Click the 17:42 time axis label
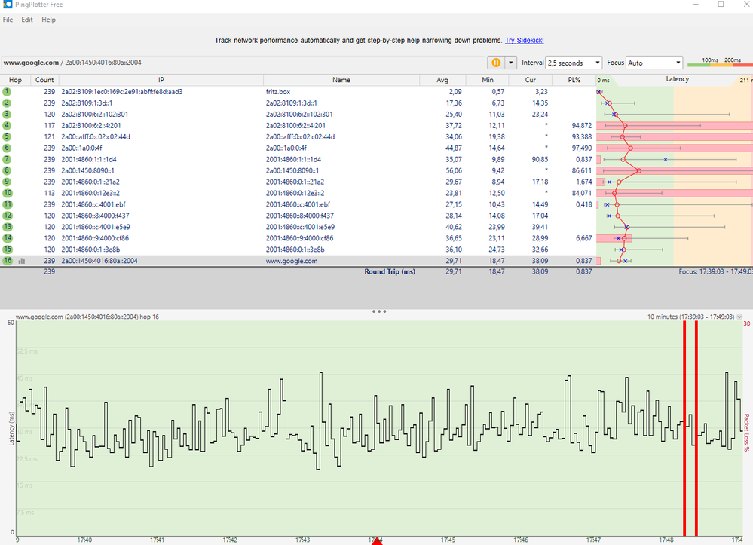 230,540
